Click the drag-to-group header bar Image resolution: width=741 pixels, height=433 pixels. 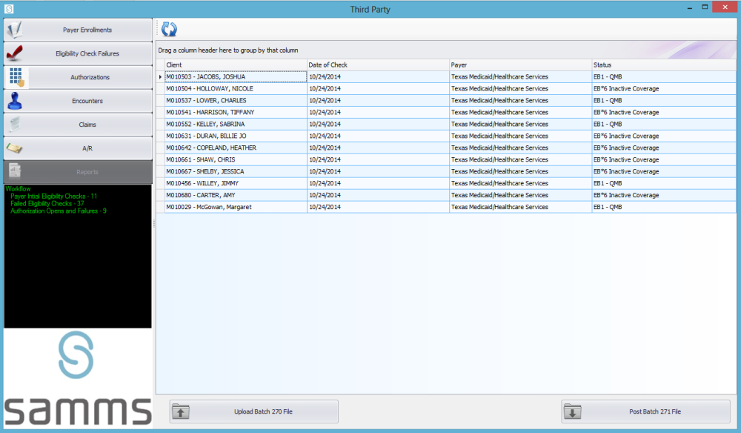(296, 49)
